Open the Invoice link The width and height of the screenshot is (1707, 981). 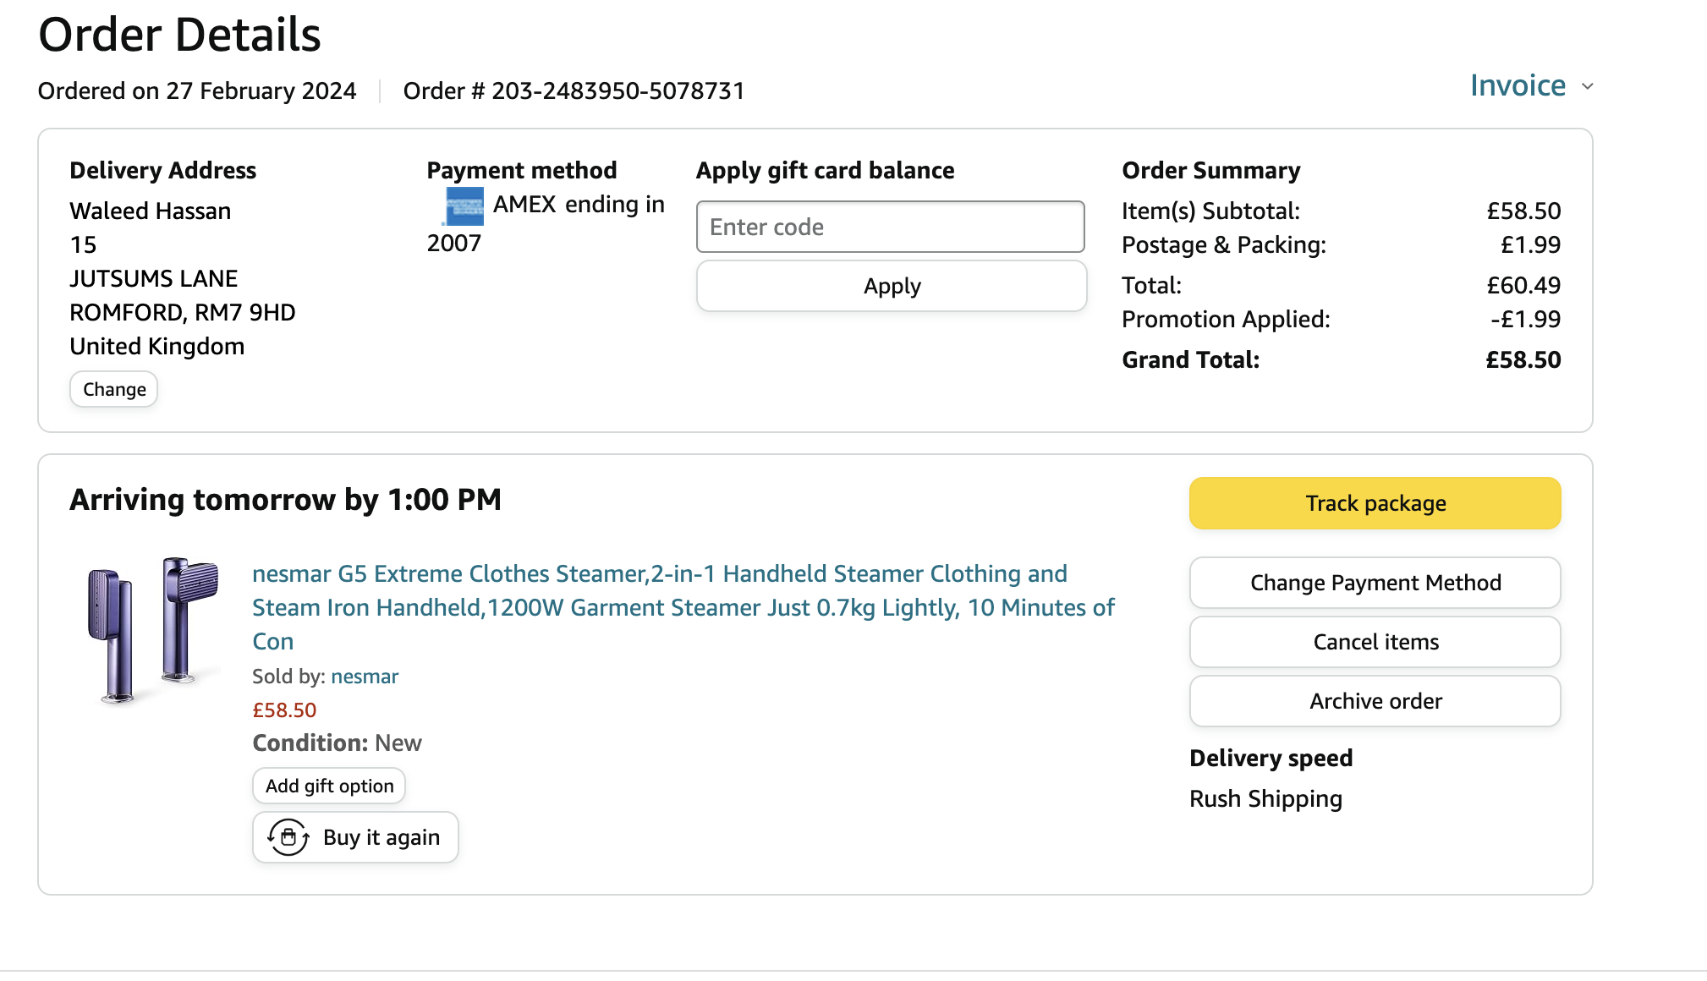click(1518, 85)
